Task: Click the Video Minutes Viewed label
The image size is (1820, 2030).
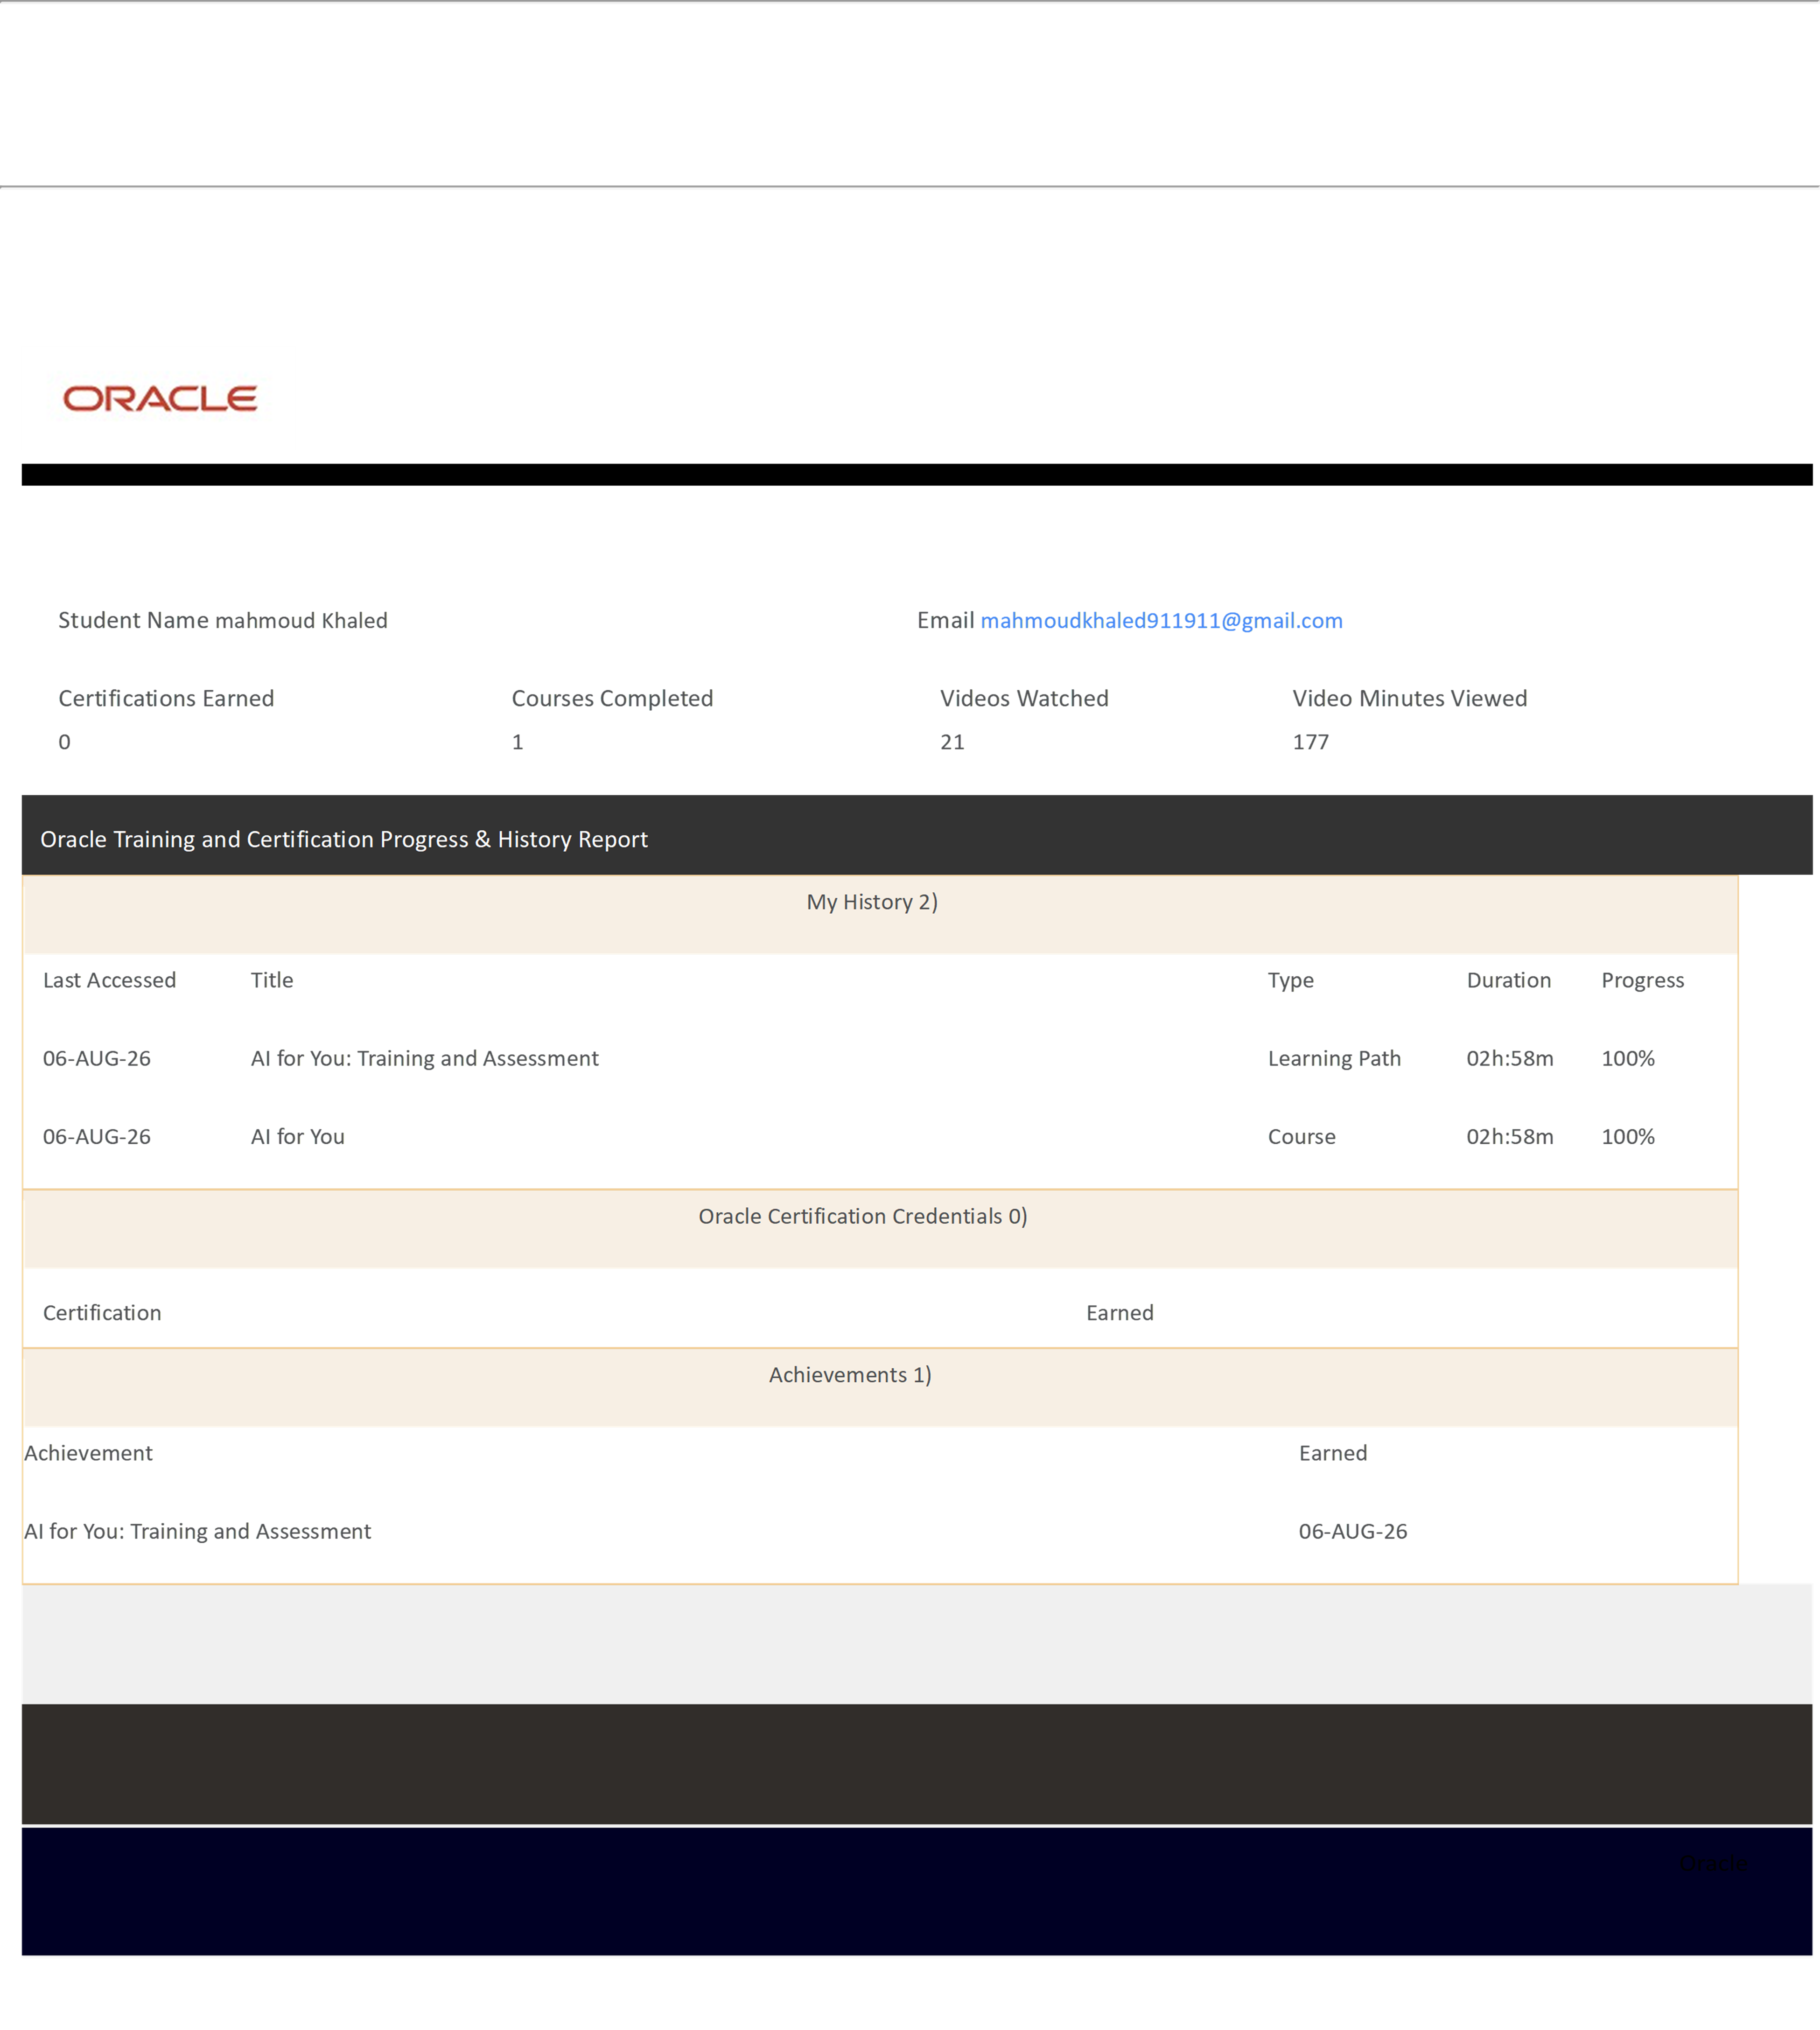Action: pyautogui.click(x=1410, y=698)
